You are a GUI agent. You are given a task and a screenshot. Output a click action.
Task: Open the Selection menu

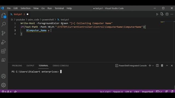[25, 8]
